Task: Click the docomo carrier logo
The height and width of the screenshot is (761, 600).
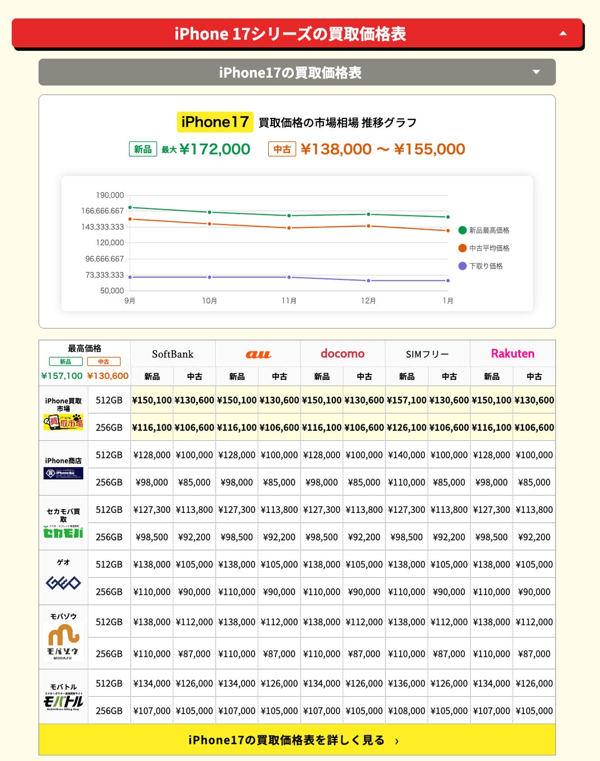Action: [343, 353]
